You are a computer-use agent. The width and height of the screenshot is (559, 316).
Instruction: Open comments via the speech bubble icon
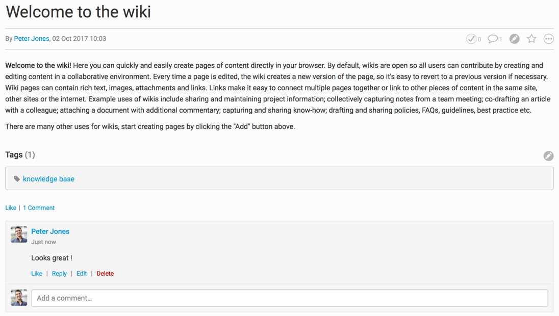[493, 39]
